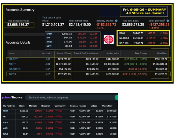Switch to the News tab
Image resolution: width=184 pixels, height=138 pixels.
pos(22,106)
